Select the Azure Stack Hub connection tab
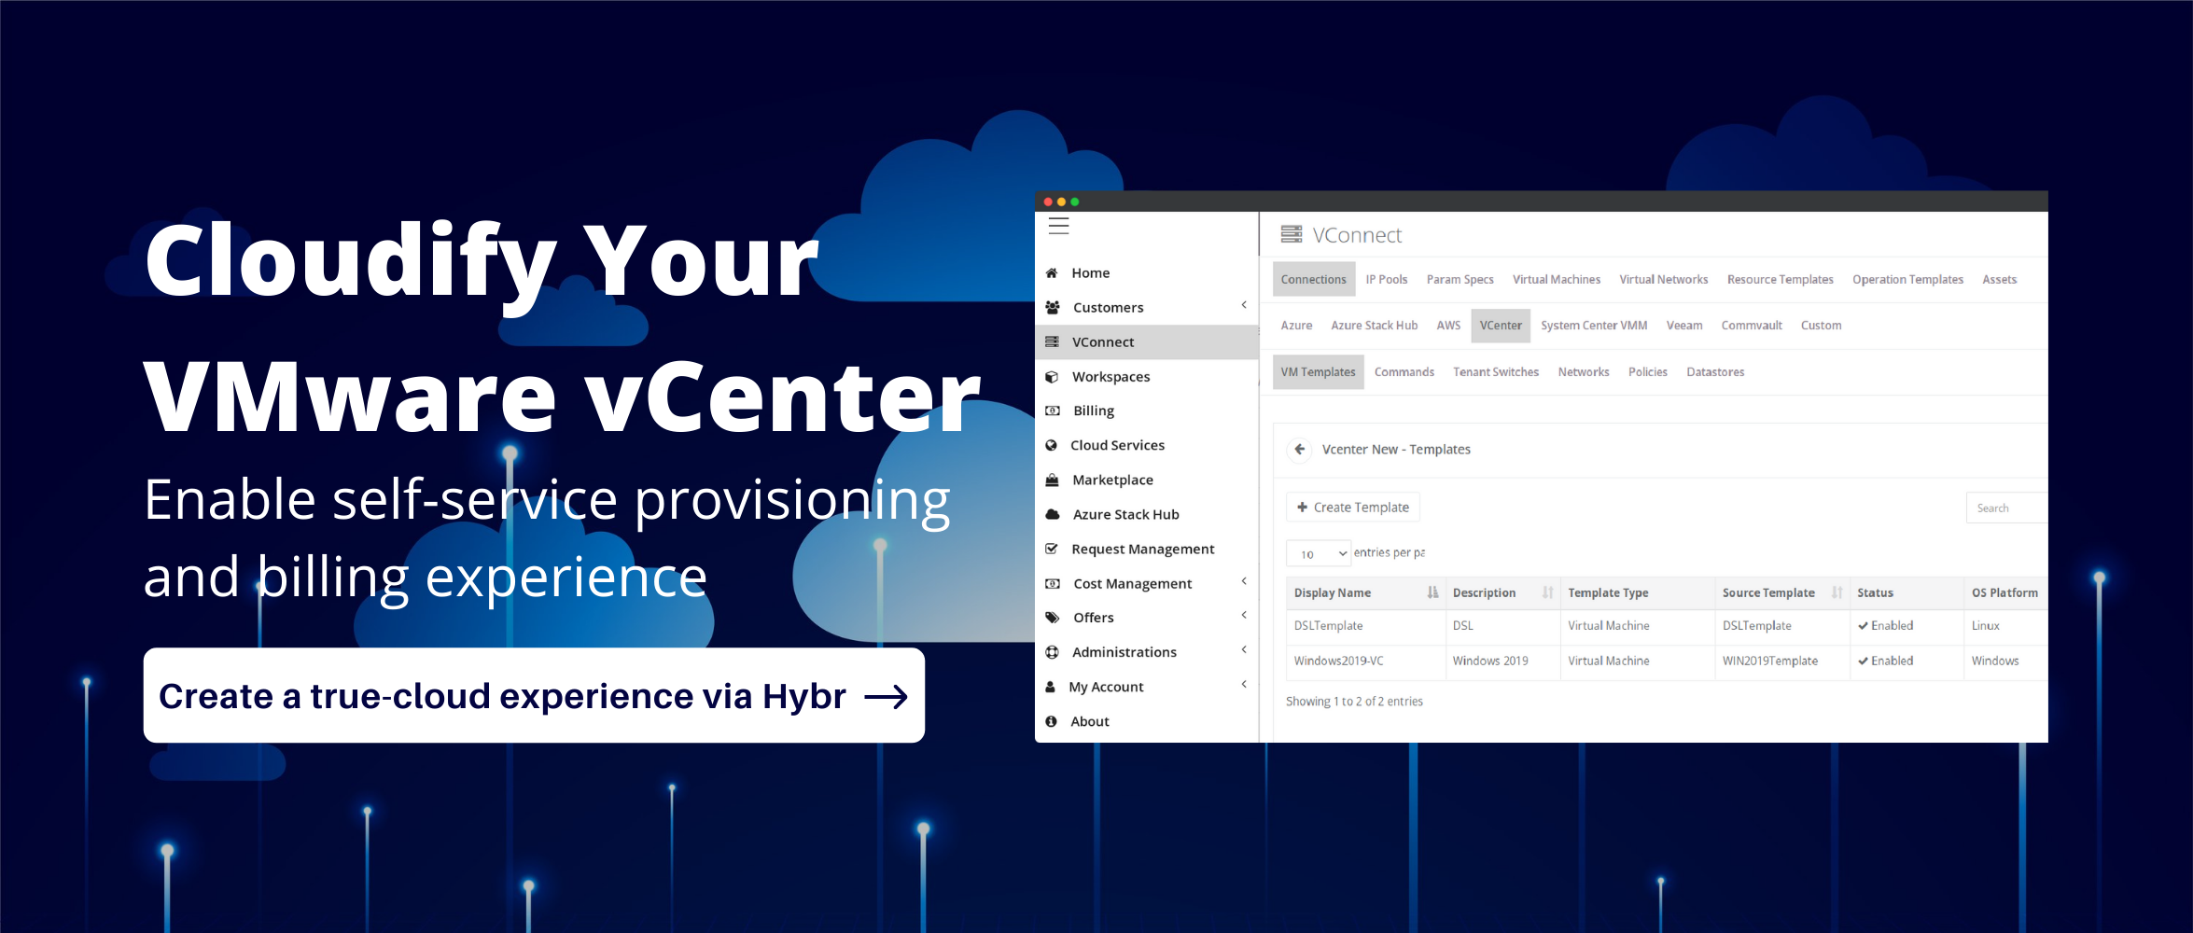The height and width of the screenshot is (933, 2193). (x=1374, y=326)
